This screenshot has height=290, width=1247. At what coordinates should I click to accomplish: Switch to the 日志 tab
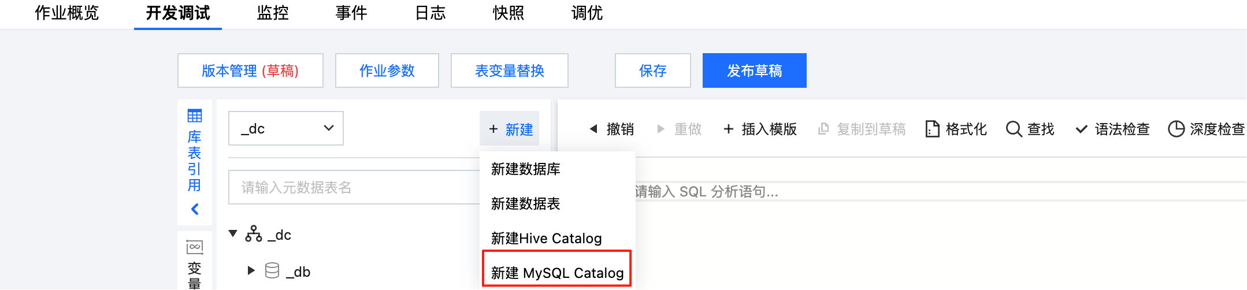(430, 13)
